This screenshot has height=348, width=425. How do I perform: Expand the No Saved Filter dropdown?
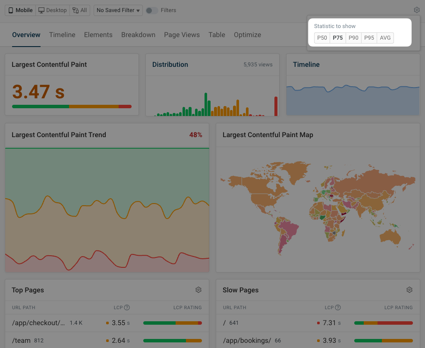tap(118, 10)
